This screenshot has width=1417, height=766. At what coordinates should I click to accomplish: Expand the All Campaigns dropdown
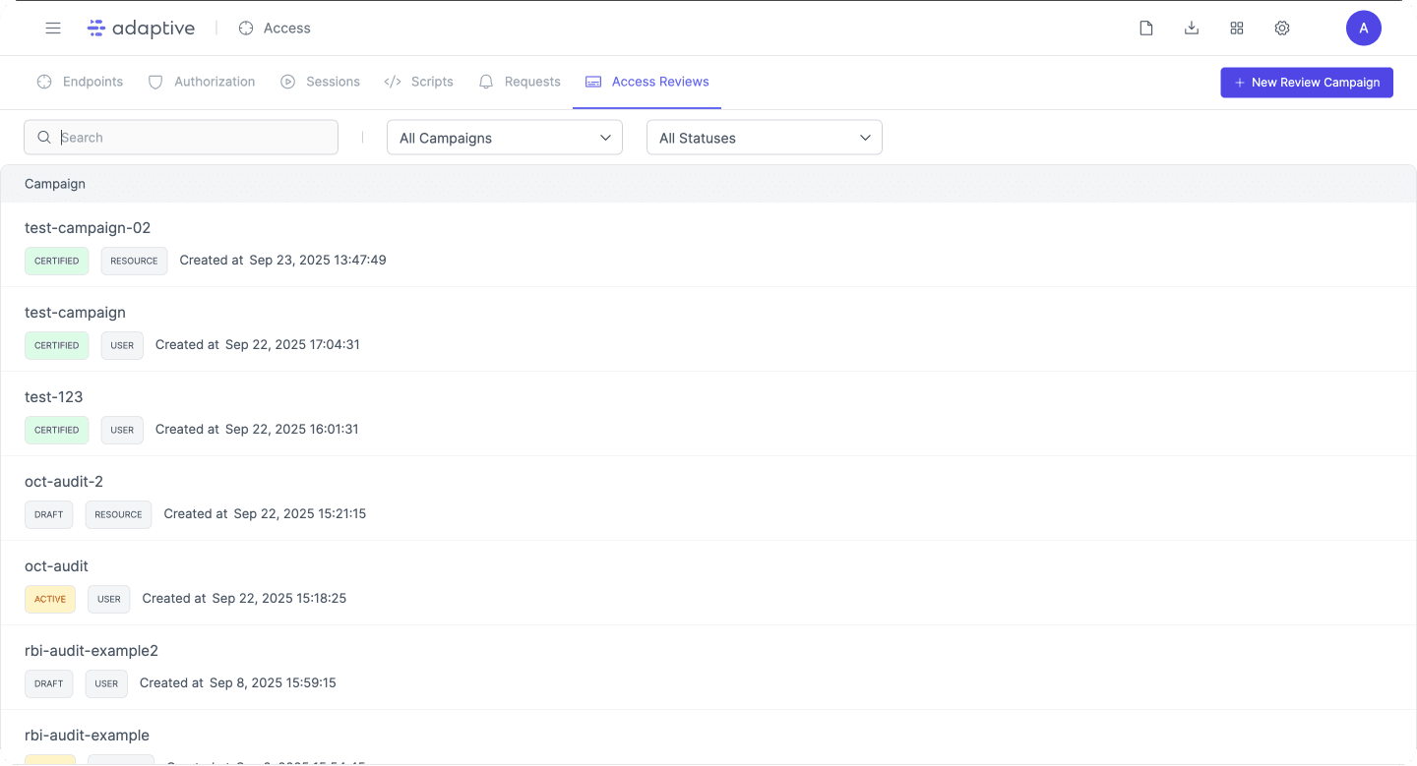[505, 138]
